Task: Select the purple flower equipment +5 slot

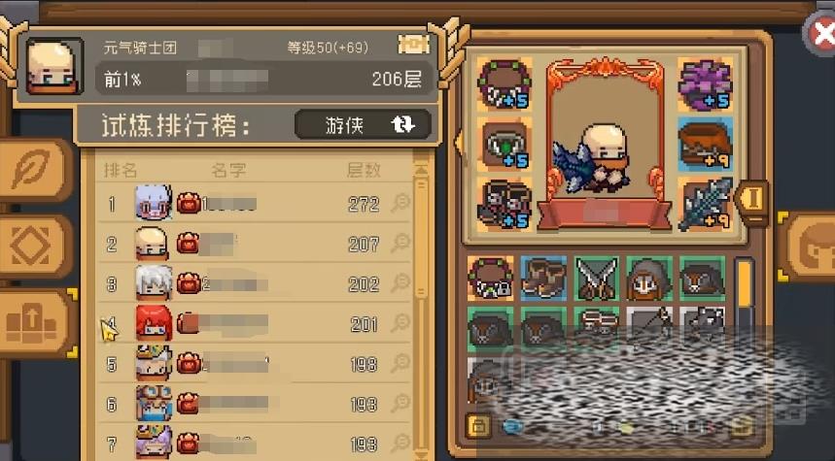Action: (705, 84)
